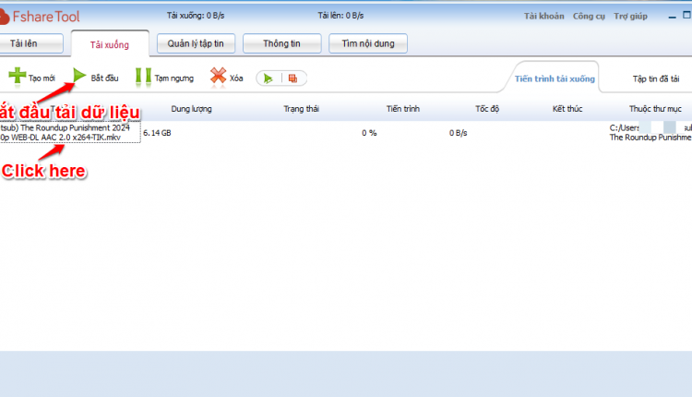
Task: Click the Tiến trình column header
Action: point(403,109)
